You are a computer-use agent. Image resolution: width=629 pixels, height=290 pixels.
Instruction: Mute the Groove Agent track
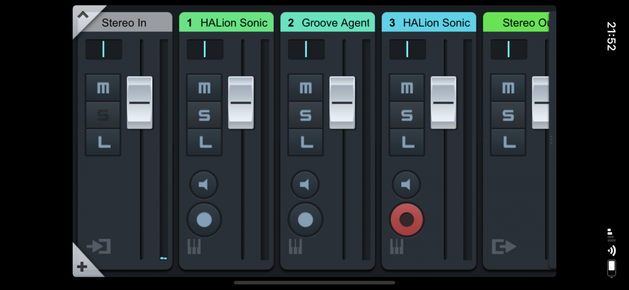pos(306,88)
